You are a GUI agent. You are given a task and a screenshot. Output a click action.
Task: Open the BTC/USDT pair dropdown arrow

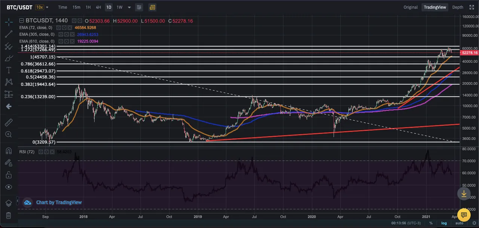47,7
